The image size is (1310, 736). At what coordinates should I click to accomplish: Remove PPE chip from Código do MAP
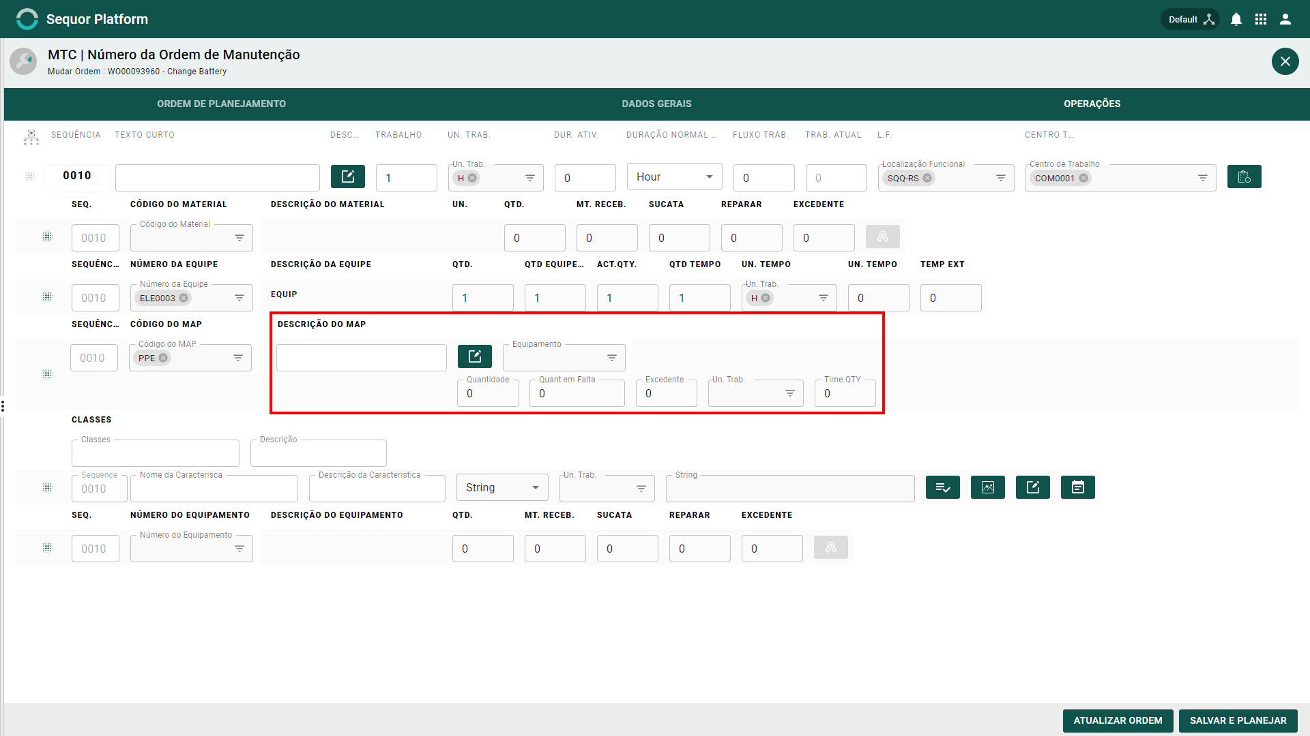tap(163, 358)
